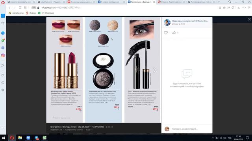Open the Windows notification center
252x141 pixels.
click(247, 138)
